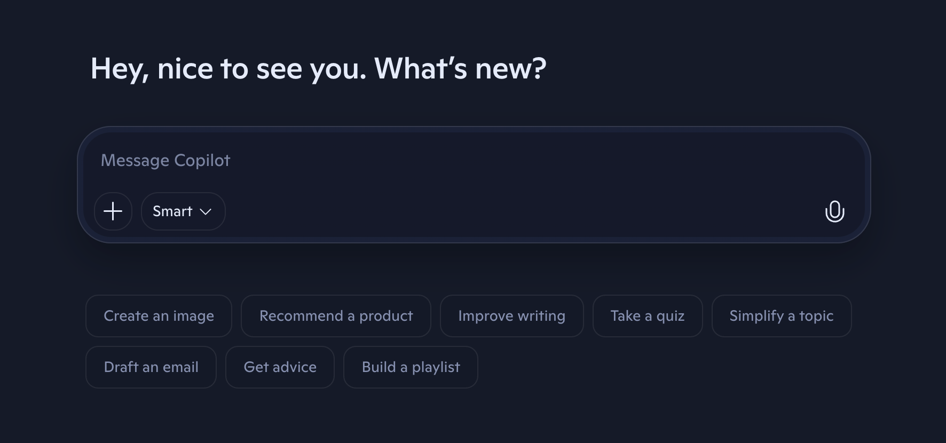Viewport: 946px width, 443px height.
Task: Click the word playlist in last chip
Action: tap(436, 368)
